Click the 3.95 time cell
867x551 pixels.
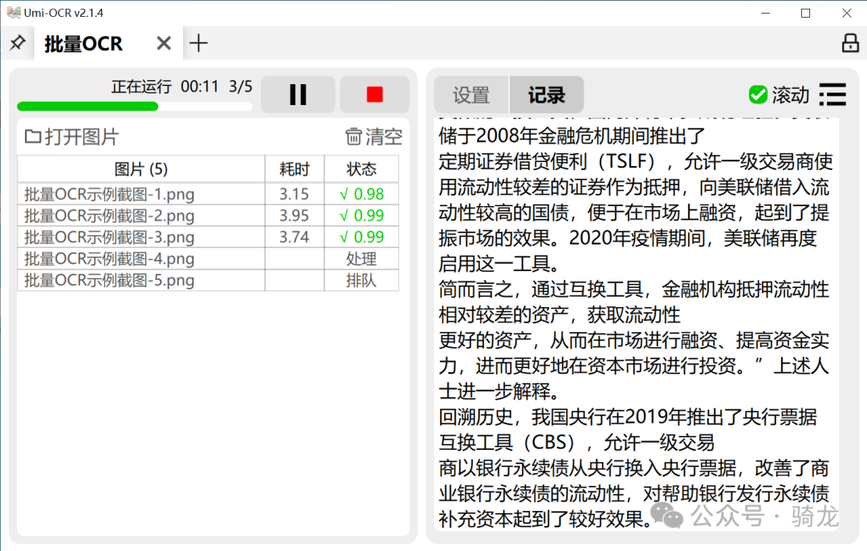(x=294, y=216)
